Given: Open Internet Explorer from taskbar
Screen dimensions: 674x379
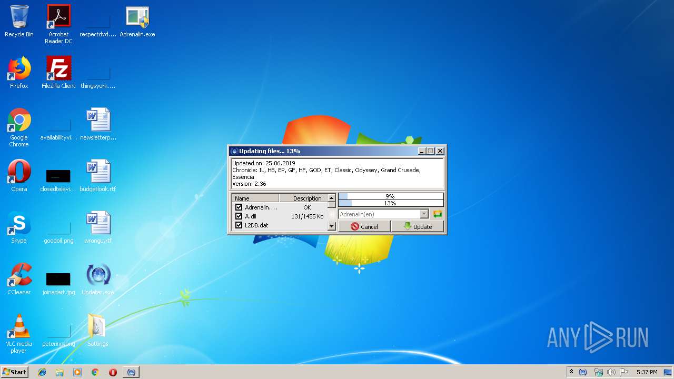Looking at the screenshot, I should coord(42,372).
